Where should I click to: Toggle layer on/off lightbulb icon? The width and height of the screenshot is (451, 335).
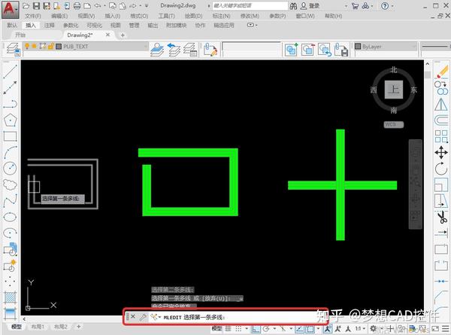pyautogui.click(x=27, y=46)
